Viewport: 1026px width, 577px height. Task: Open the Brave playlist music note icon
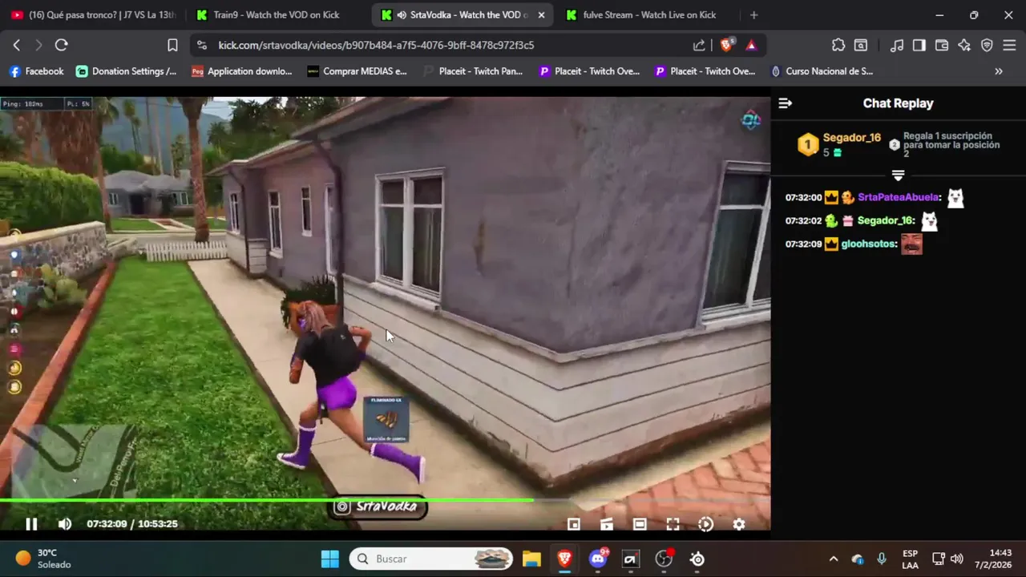click(897, 46)
